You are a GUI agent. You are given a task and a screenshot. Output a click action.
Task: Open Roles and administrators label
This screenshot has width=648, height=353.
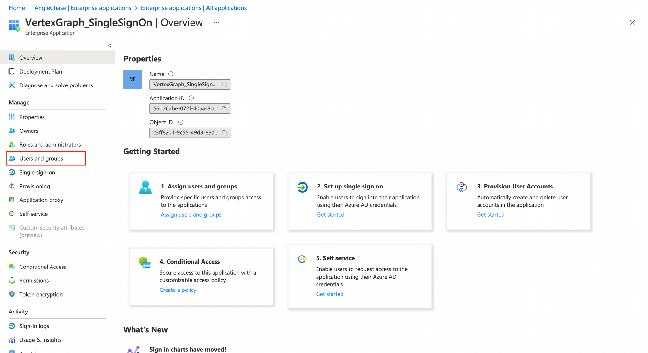(x=50, y=144)
